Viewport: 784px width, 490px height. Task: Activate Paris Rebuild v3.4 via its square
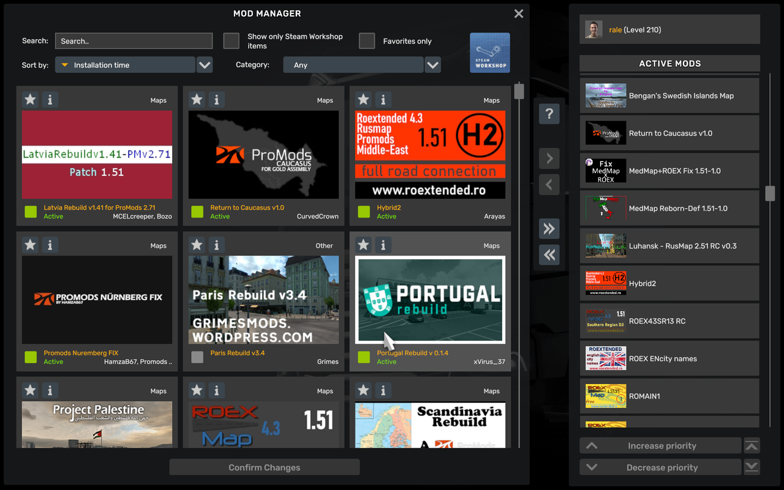coord(197,357)
